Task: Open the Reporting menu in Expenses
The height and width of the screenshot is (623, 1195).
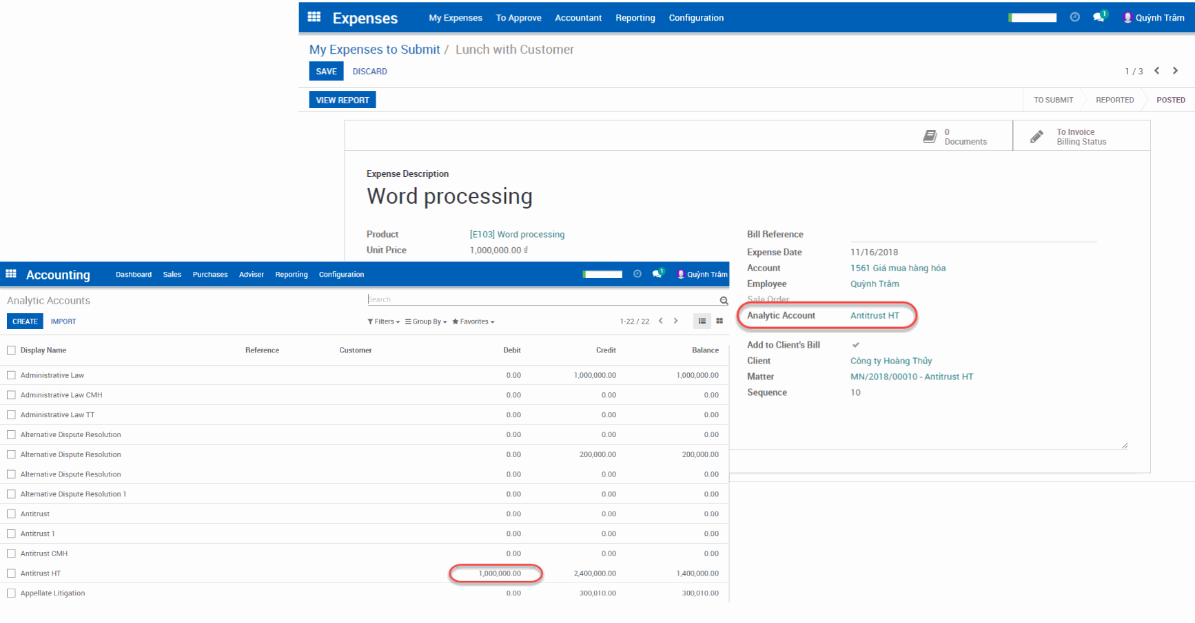Action: point(635,18)
